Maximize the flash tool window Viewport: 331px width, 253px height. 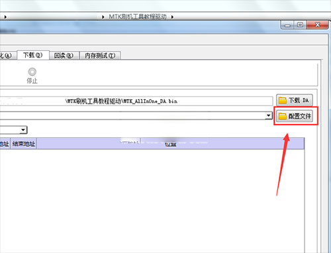(x=300, y=25)
